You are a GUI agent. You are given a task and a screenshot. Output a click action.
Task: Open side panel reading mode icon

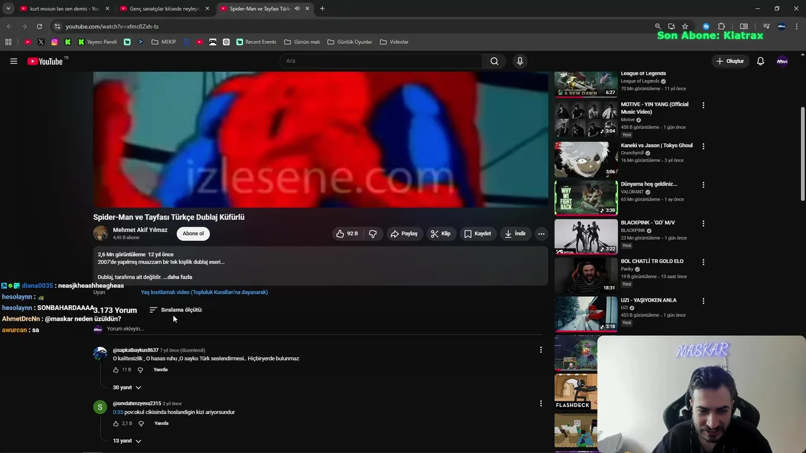pos(744,26)
